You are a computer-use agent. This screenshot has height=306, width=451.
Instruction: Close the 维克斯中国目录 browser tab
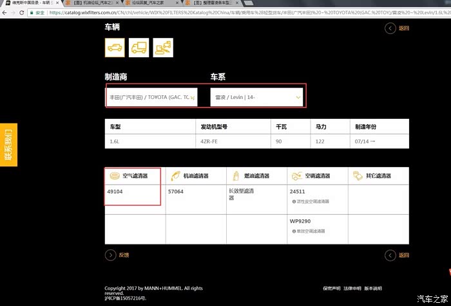tap(57, 3)
